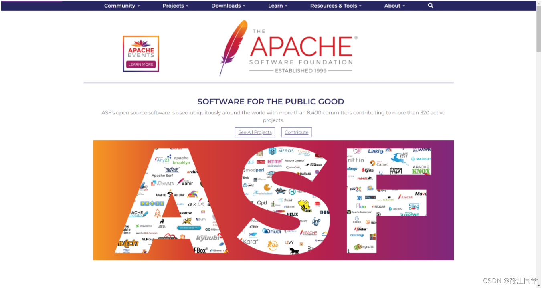Open the Community dropdown menu

click(122, 6)
